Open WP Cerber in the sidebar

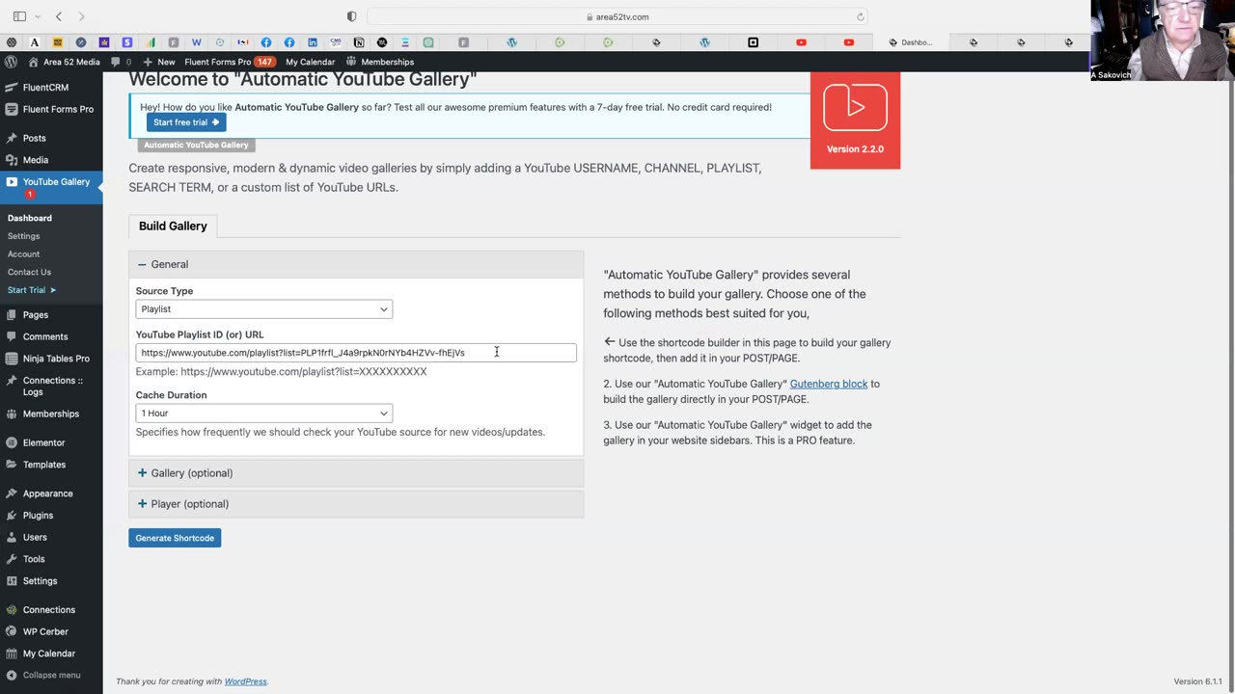click(51, 631)
